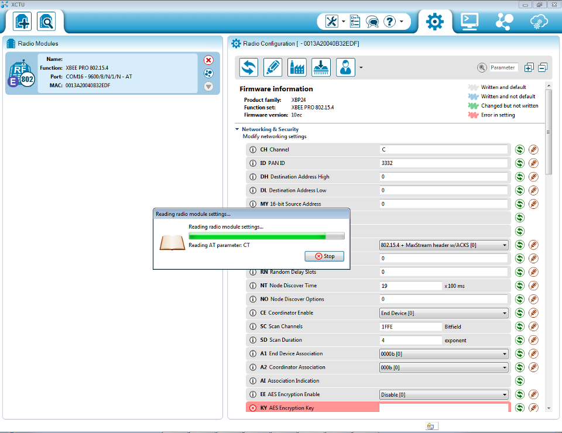Image resolution: width=562 pixels, height=433 pixels.
Task: Add a radio module
Action: click(22, 22)
